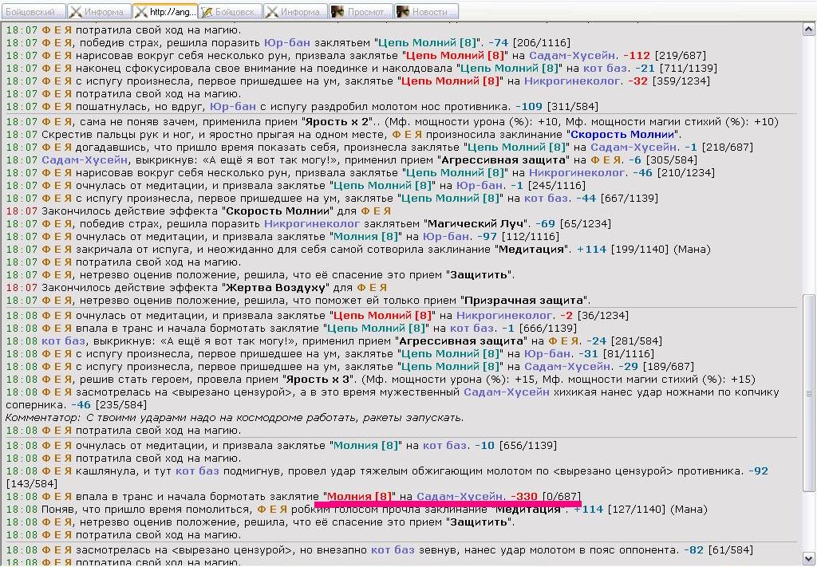Switch to the icon-less "Бойцовский..." tab

click(x=34, y=11)
